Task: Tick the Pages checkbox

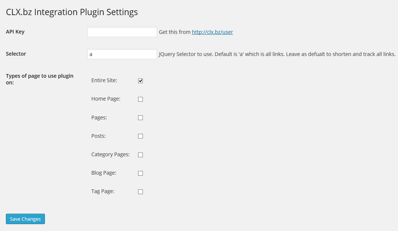Action: (140, 118)
